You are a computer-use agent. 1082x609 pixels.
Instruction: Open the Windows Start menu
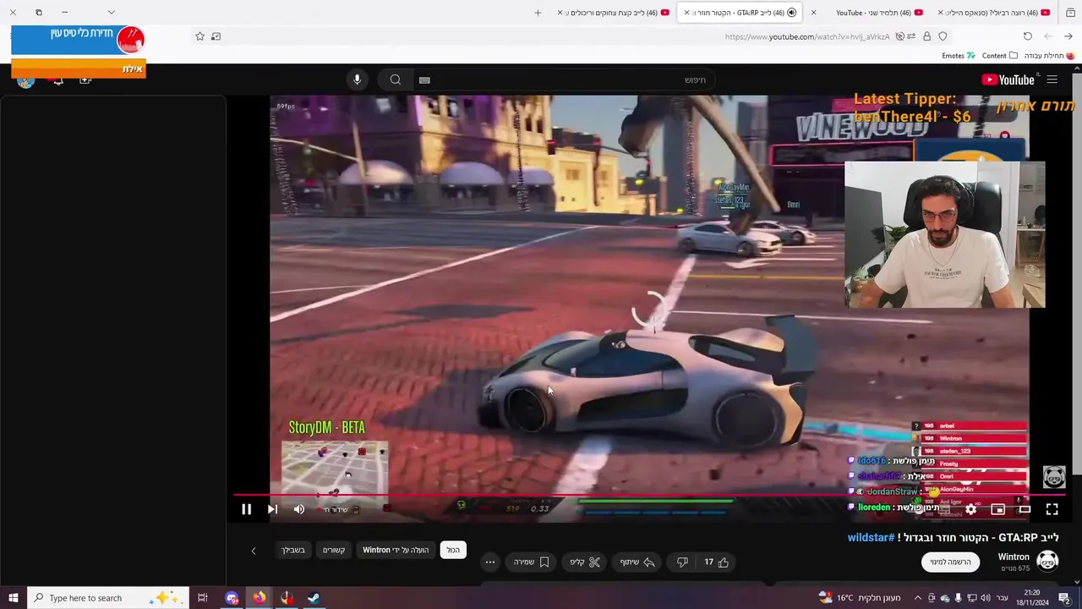tap(13, 598)
